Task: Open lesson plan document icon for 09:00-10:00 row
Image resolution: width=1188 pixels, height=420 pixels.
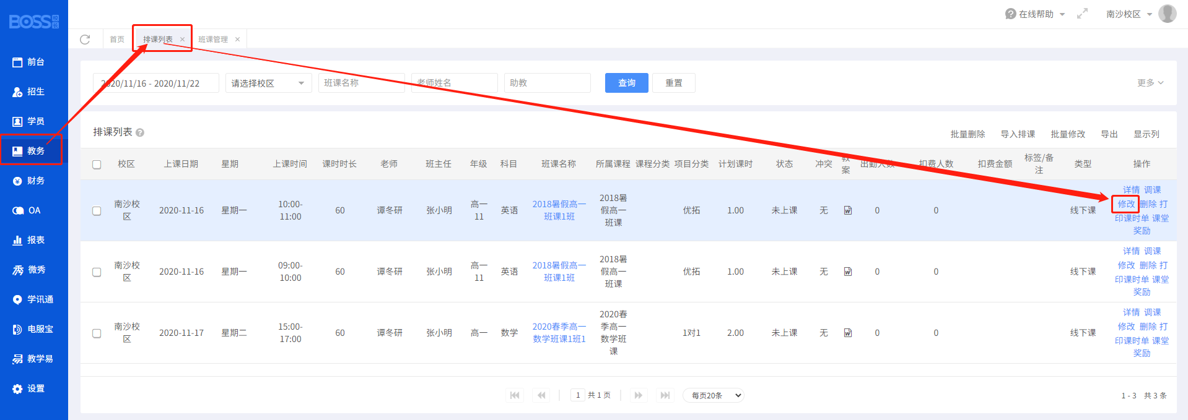Action: coord(848,272)
